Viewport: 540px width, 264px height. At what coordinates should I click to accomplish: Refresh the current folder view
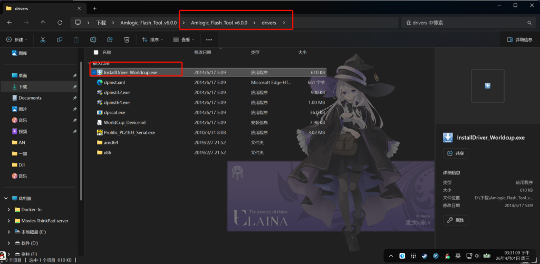pos(60,23)
